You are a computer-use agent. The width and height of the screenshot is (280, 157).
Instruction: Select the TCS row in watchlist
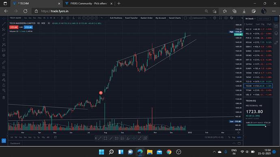[x=258, y=81]
